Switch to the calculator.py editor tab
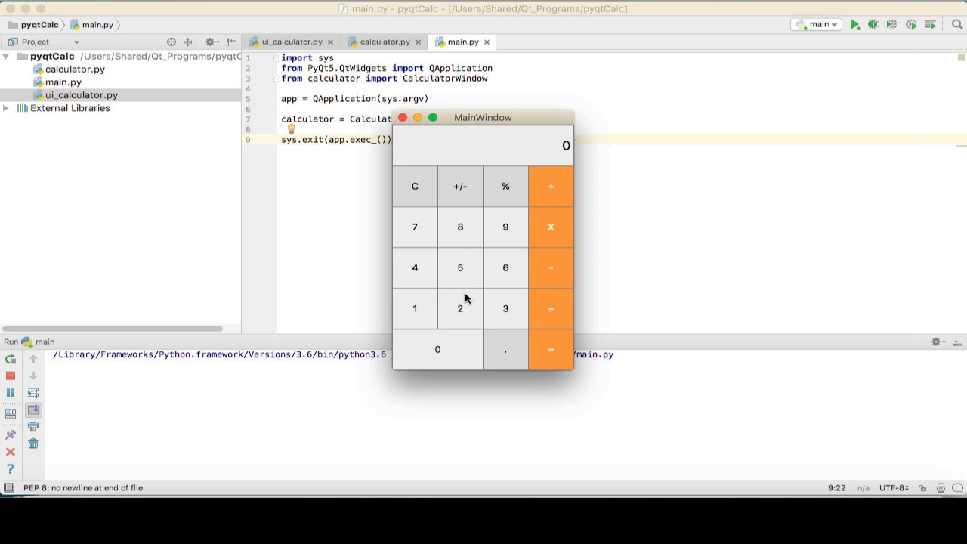This screenshot has height=544, width=967. 385,42
